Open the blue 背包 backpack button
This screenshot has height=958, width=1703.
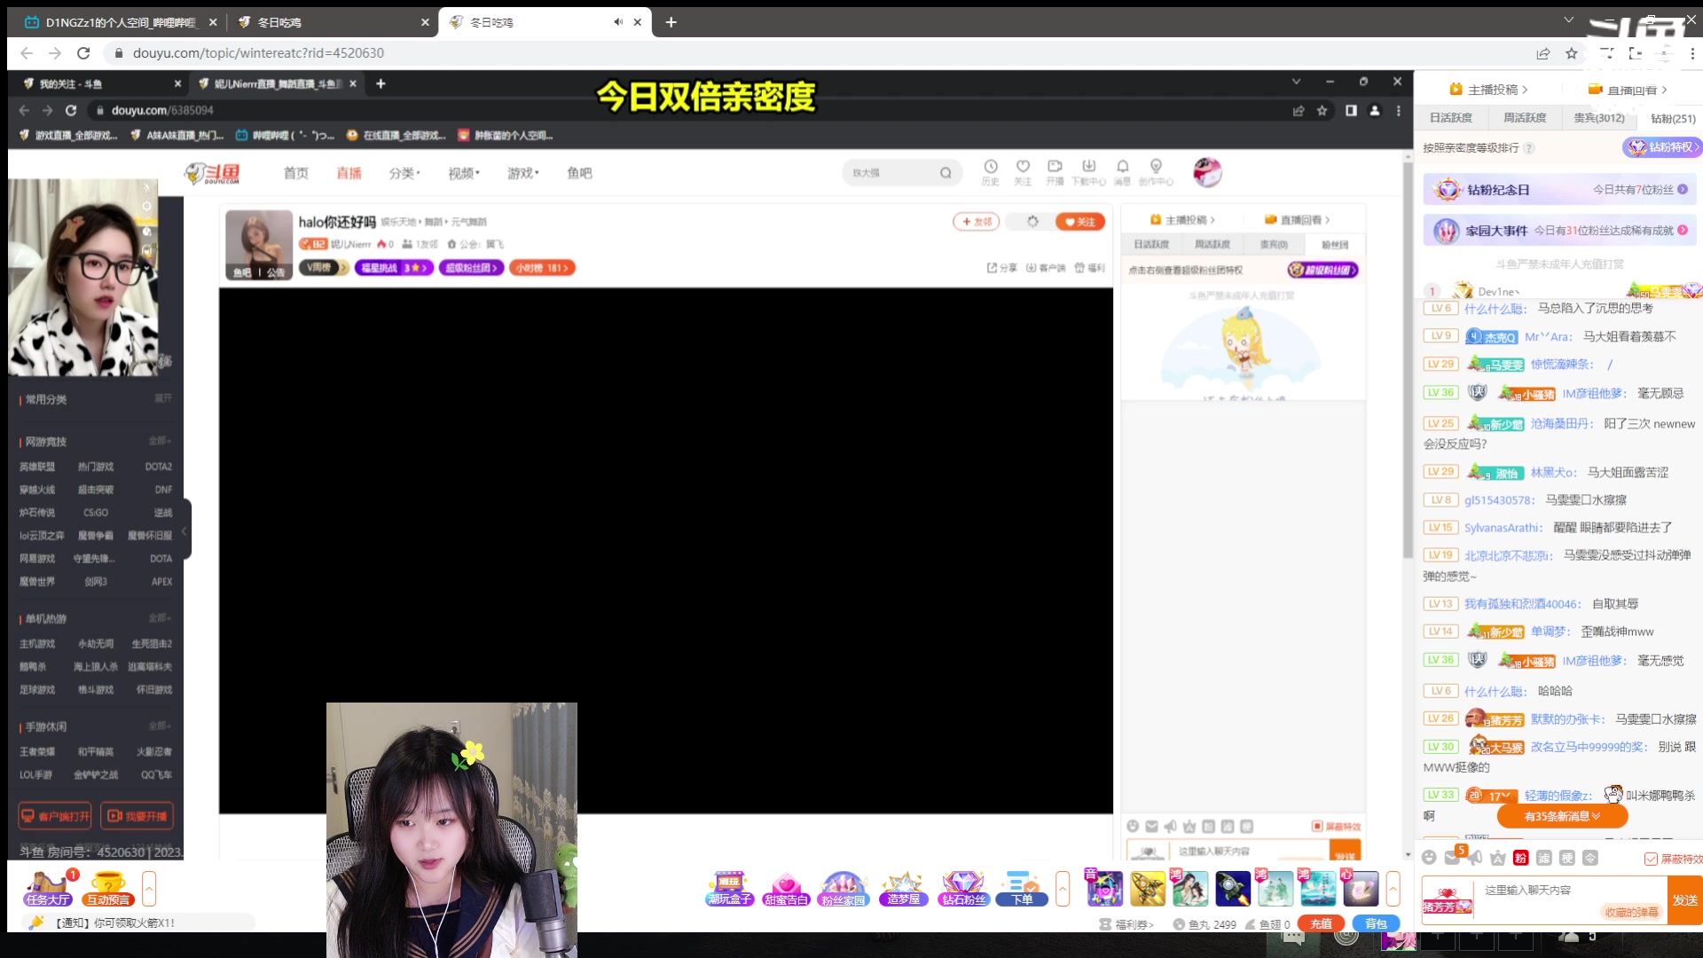1376,924
